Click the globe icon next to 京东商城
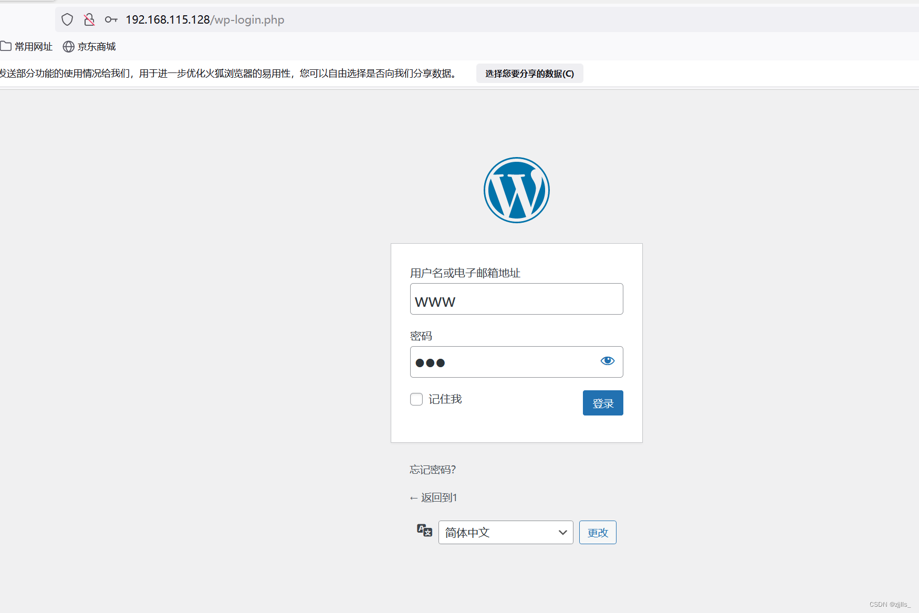The image size is (919, 613). click(x=68, y=47)
